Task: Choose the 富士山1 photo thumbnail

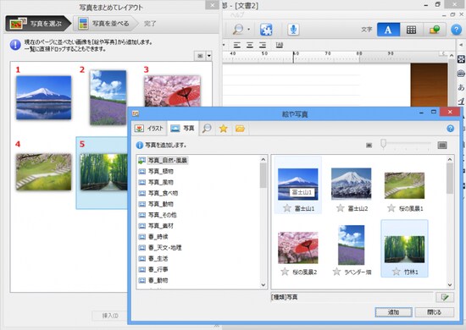Action: click(297, 184)
